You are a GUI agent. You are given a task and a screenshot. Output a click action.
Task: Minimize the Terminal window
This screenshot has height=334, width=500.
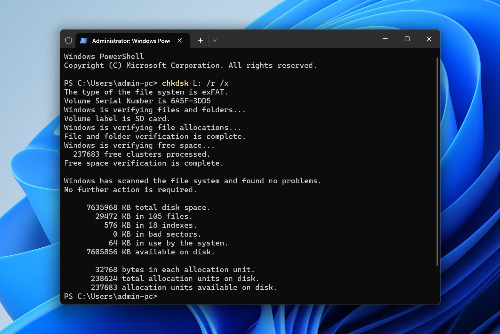(385, 39)
